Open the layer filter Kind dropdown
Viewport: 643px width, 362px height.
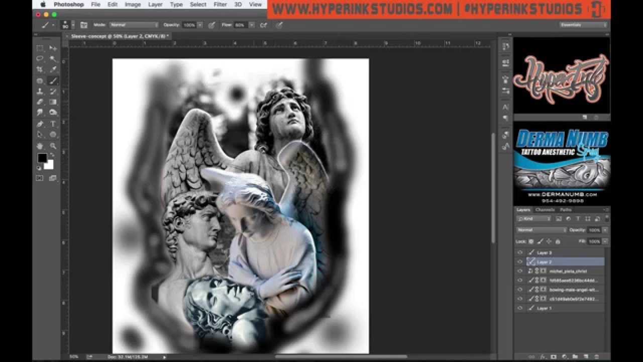tap(534, 219)
